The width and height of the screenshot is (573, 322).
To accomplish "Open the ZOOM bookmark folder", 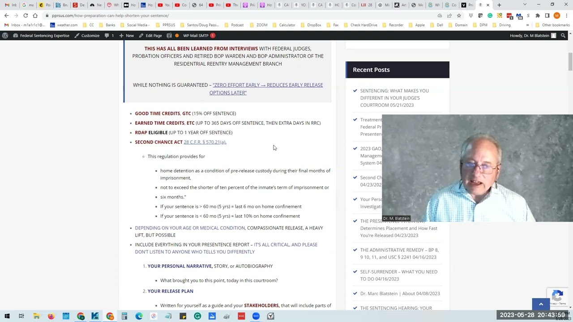I will click(258, 25).
